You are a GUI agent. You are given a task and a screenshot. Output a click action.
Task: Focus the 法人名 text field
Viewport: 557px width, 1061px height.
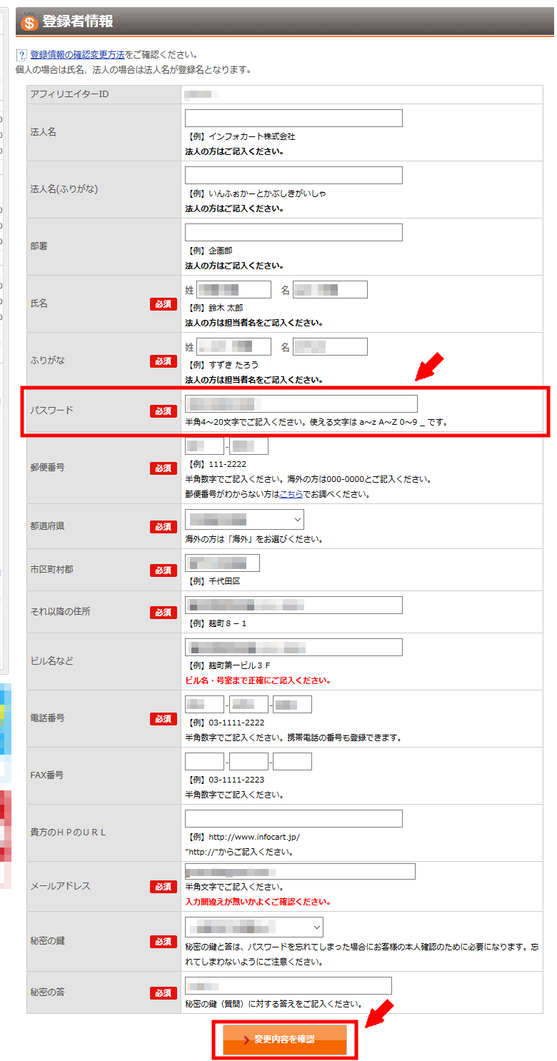[x=293, y=119]
